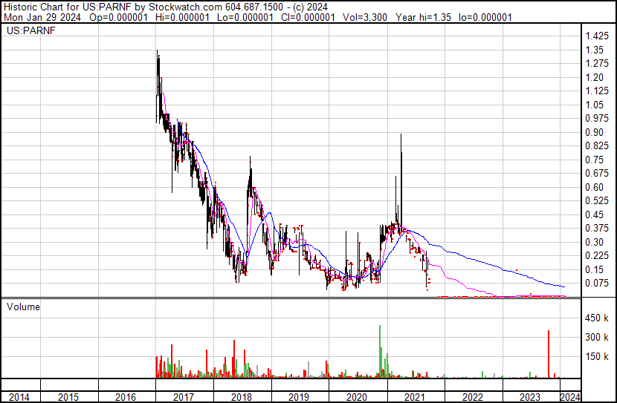Click the top of the 2021 price spike
This screenshot has height=403, width=617.
click(x=401, y=136)
